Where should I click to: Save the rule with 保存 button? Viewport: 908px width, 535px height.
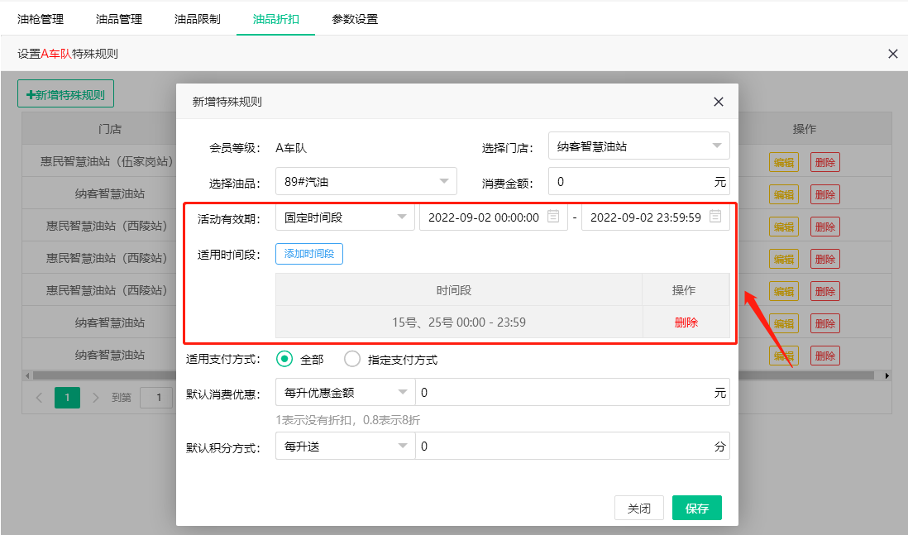point(696,507)
